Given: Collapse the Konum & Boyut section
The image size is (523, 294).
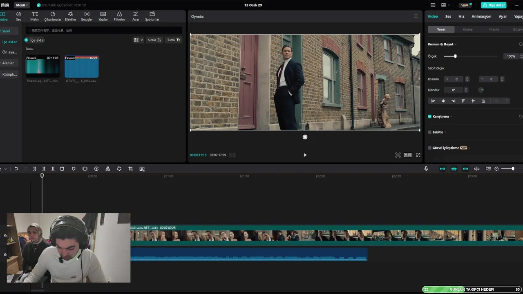Looking at the screenshot, I should 456,44.
